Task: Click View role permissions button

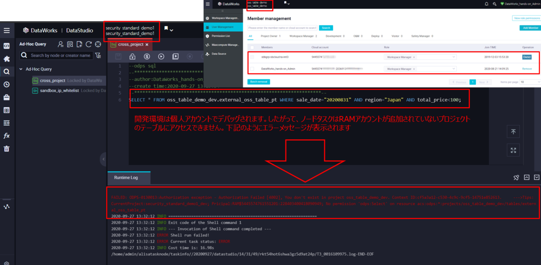Action: (526, 18)
